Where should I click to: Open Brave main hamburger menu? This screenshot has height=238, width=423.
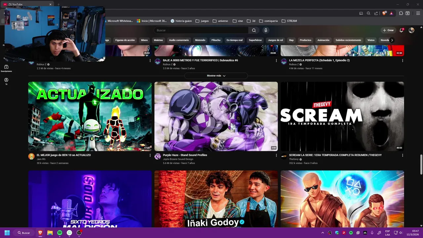click(x=418, y=13)
